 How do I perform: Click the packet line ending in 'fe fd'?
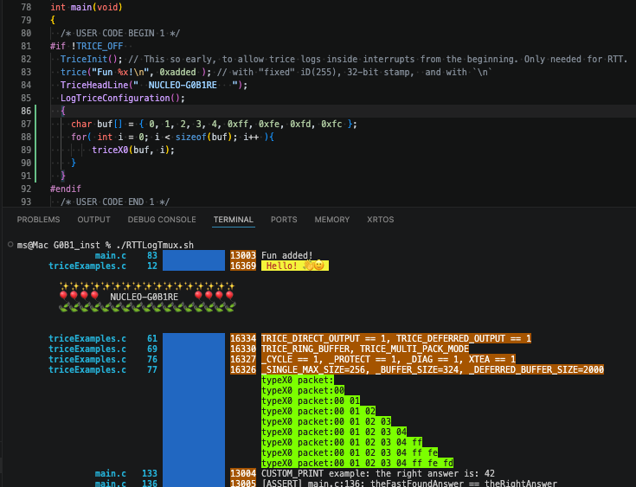[357, 463]
